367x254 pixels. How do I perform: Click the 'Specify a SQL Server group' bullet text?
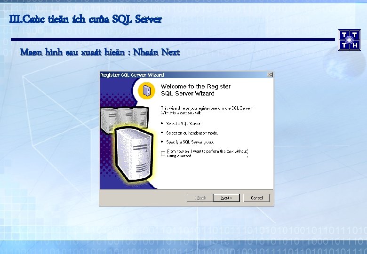pyautogui.click(x=190, y=142)
